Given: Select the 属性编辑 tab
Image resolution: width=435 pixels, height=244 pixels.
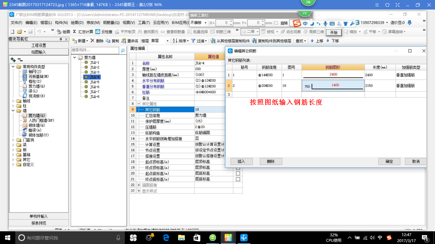Looking at the screenshot, I should click(138, 48).
